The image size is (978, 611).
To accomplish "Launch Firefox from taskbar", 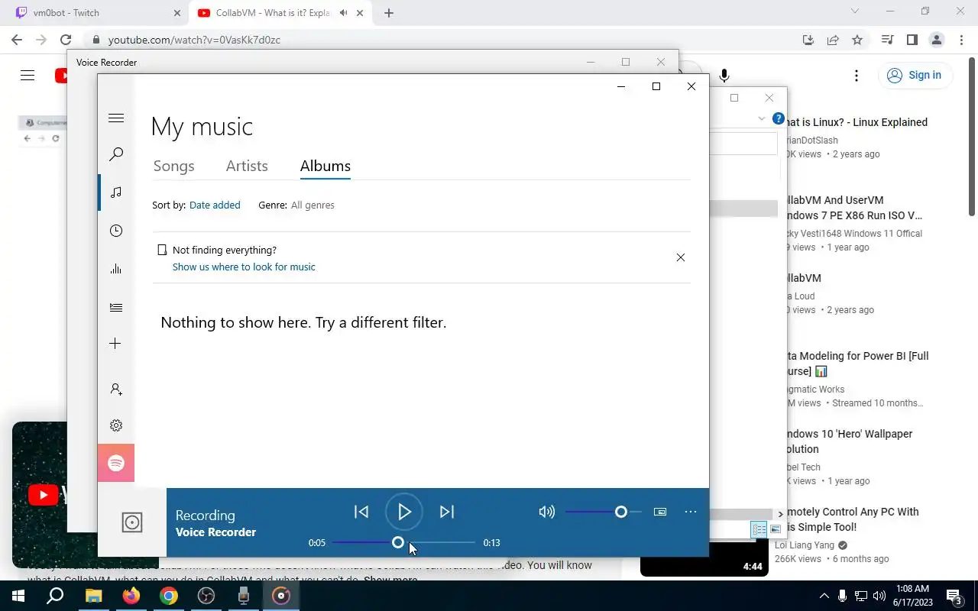I will point(131,596).
